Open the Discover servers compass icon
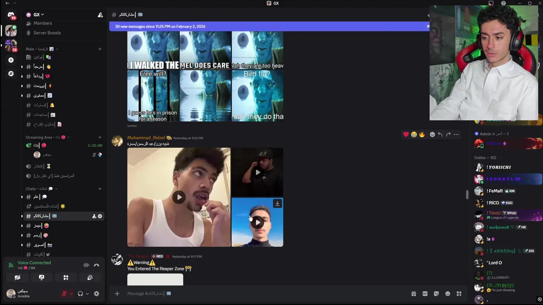Image resolution: width=543 pixels, height=305 pixels. [11, 74]
